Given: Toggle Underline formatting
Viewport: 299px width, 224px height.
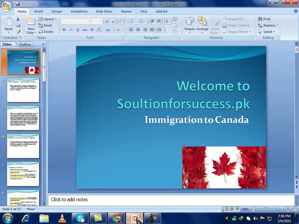Looking at the screenshot, I should point(78,30).
